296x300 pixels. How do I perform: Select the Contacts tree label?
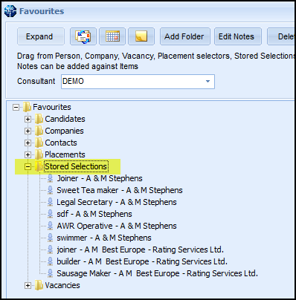61,143
